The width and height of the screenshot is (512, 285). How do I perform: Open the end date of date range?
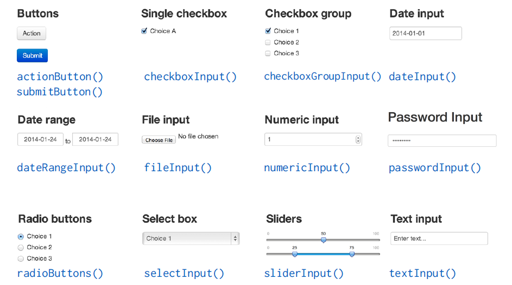pos(95,139)
